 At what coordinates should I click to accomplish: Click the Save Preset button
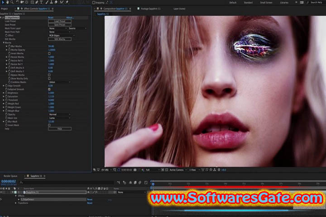(60, 25)
